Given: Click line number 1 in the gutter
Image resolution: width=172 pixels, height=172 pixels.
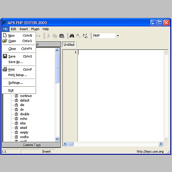Looking at the screenshot, I should click(x=75, y=52).
